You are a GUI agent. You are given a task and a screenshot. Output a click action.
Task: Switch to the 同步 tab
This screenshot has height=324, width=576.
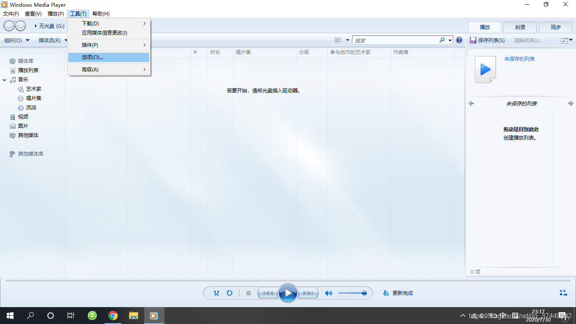pyautogui.click(x=556, y=27)
